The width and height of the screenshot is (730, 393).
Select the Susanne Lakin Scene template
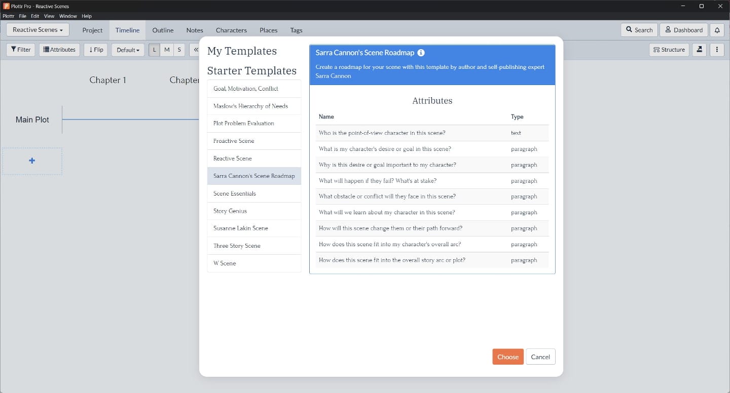tap(254, 228)
